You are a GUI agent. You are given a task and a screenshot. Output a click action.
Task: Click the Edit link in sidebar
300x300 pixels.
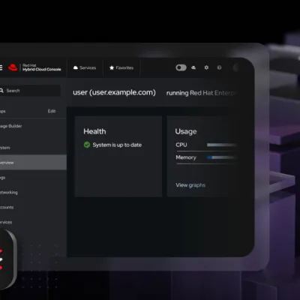52,111
